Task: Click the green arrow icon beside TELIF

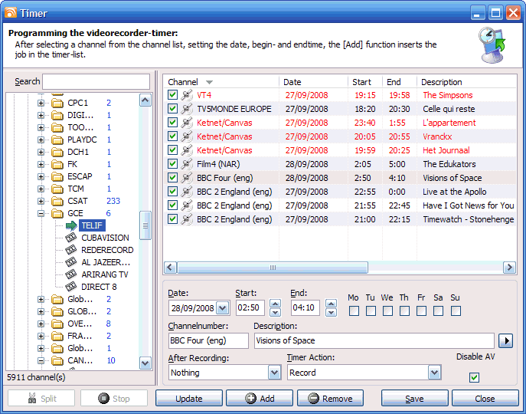Action: [71, 225]
